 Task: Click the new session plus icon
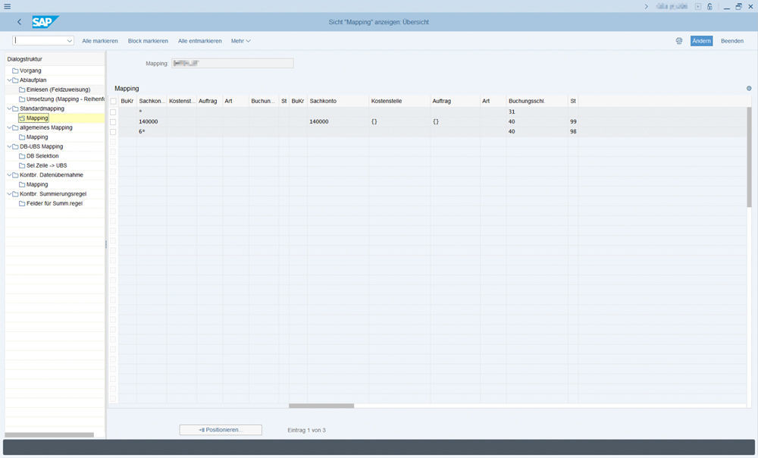tap(697, 6)
